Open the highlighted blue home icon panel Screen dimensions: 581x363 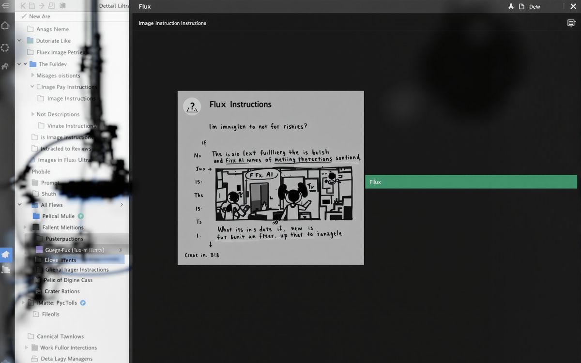6,254
